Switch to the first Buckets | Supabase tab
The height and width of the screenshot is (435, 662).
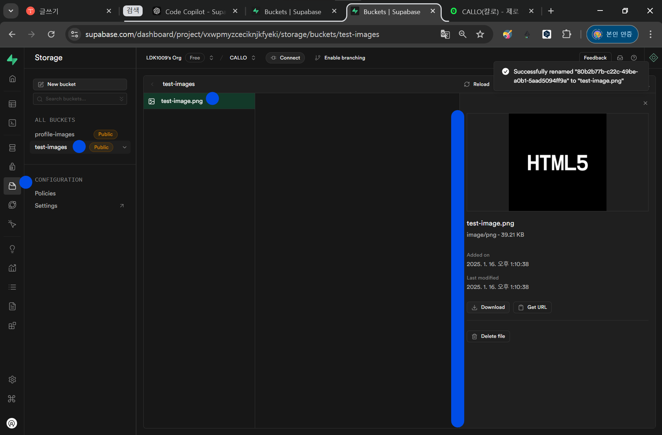point(294,11)
